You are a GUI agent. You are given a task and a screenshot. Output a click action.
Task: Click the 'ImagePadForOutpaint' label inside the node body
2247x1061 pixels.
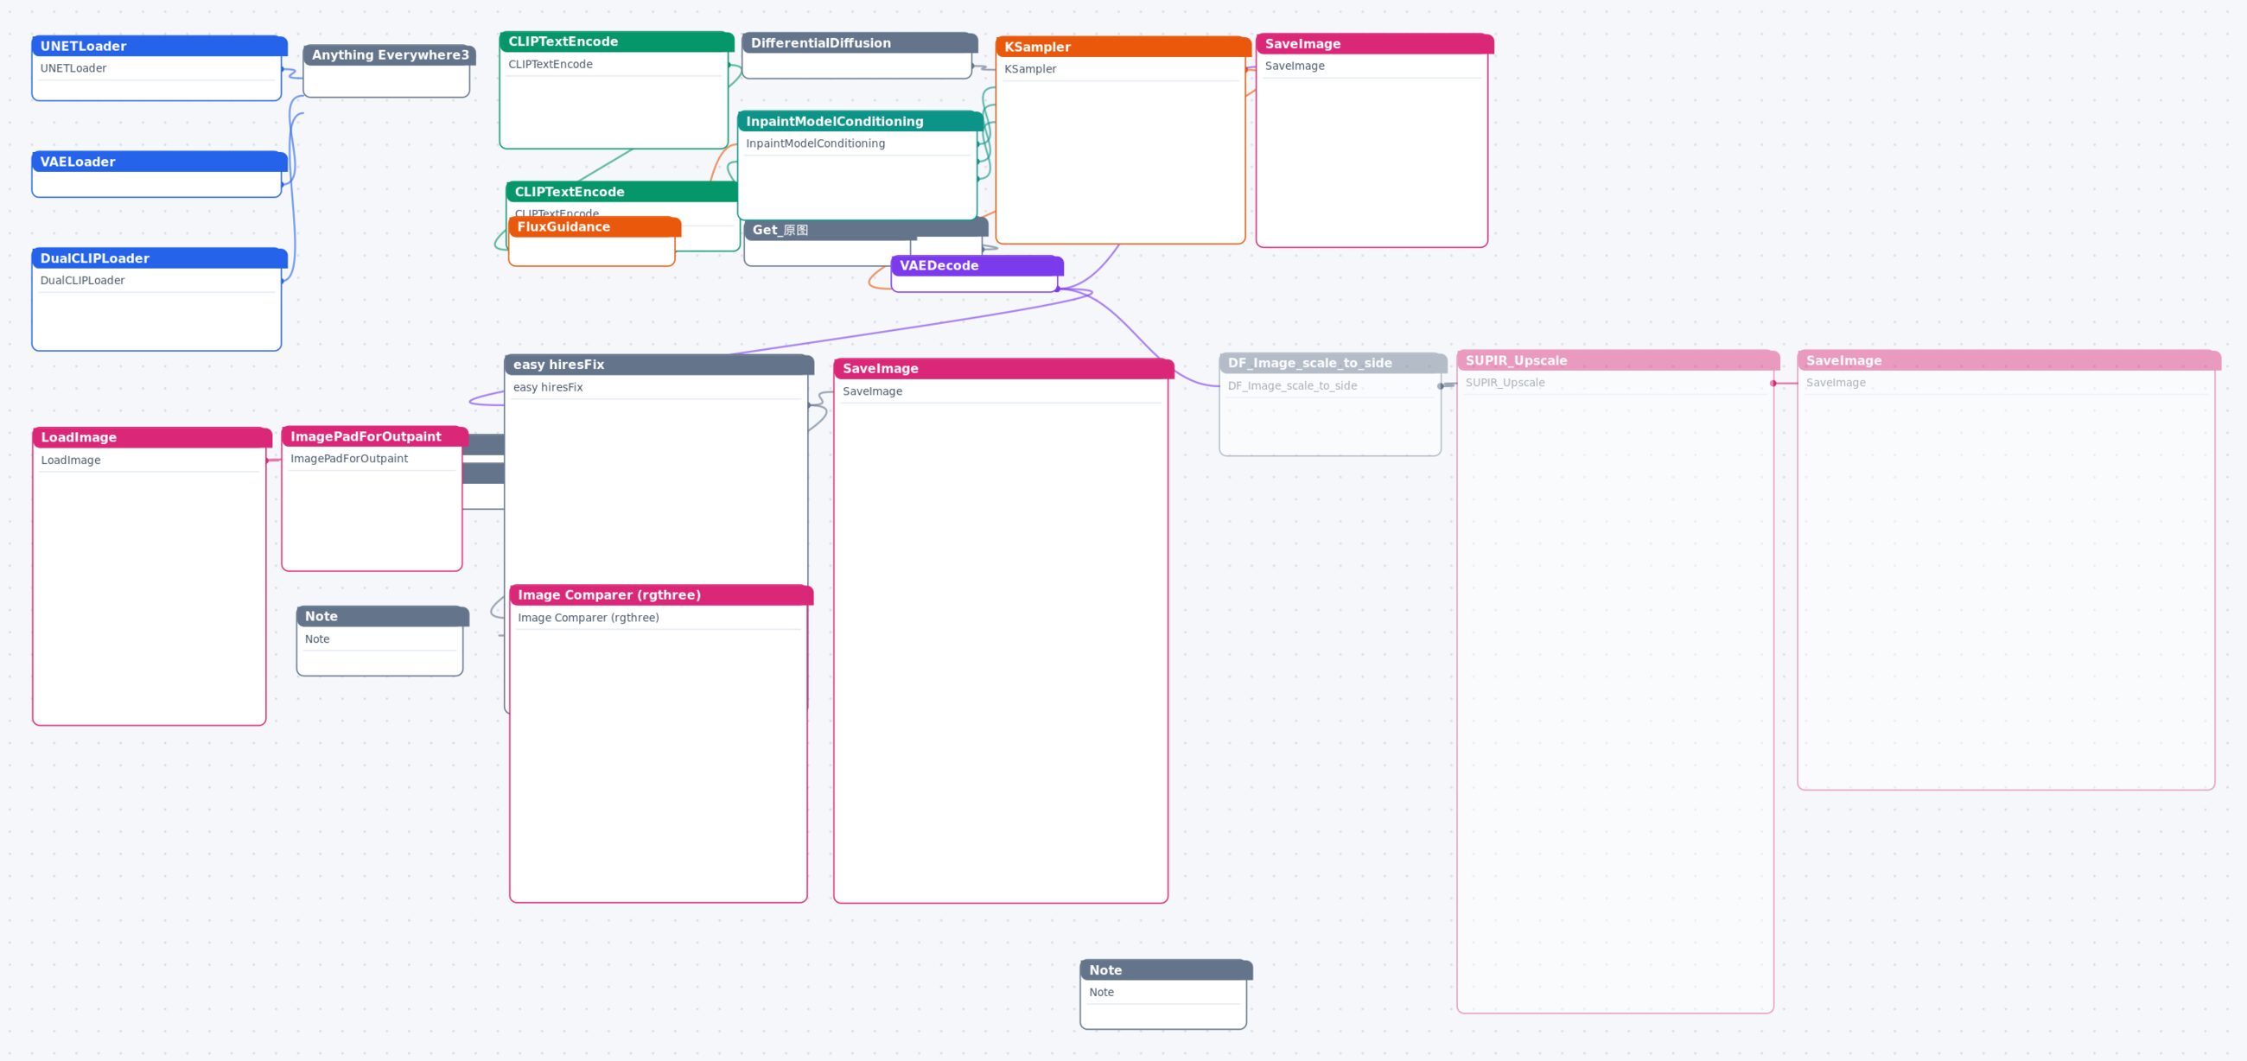click(349, 459)
